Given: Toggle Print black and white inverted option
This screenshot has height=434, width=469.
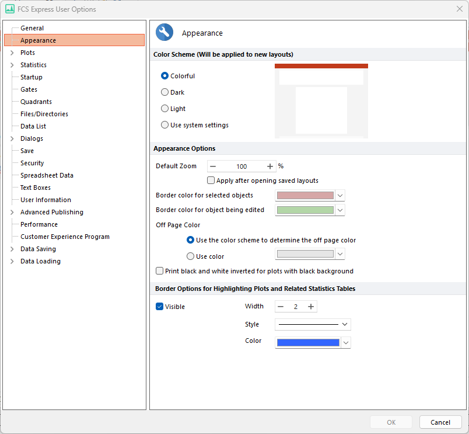Looking at the screenshot, I should [x=160, y=271].
